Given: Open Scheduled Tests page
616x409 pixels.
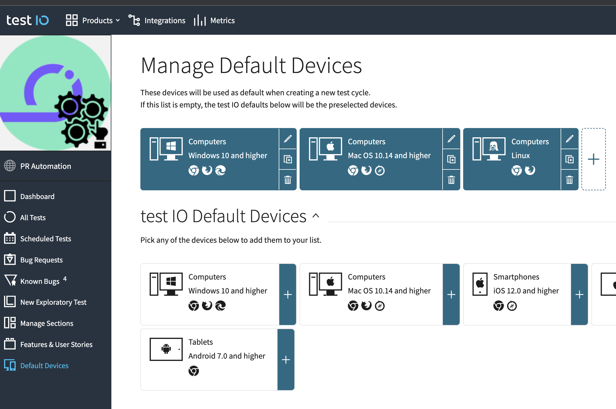Looking at the screenshot, I should (x=46, y=239).
